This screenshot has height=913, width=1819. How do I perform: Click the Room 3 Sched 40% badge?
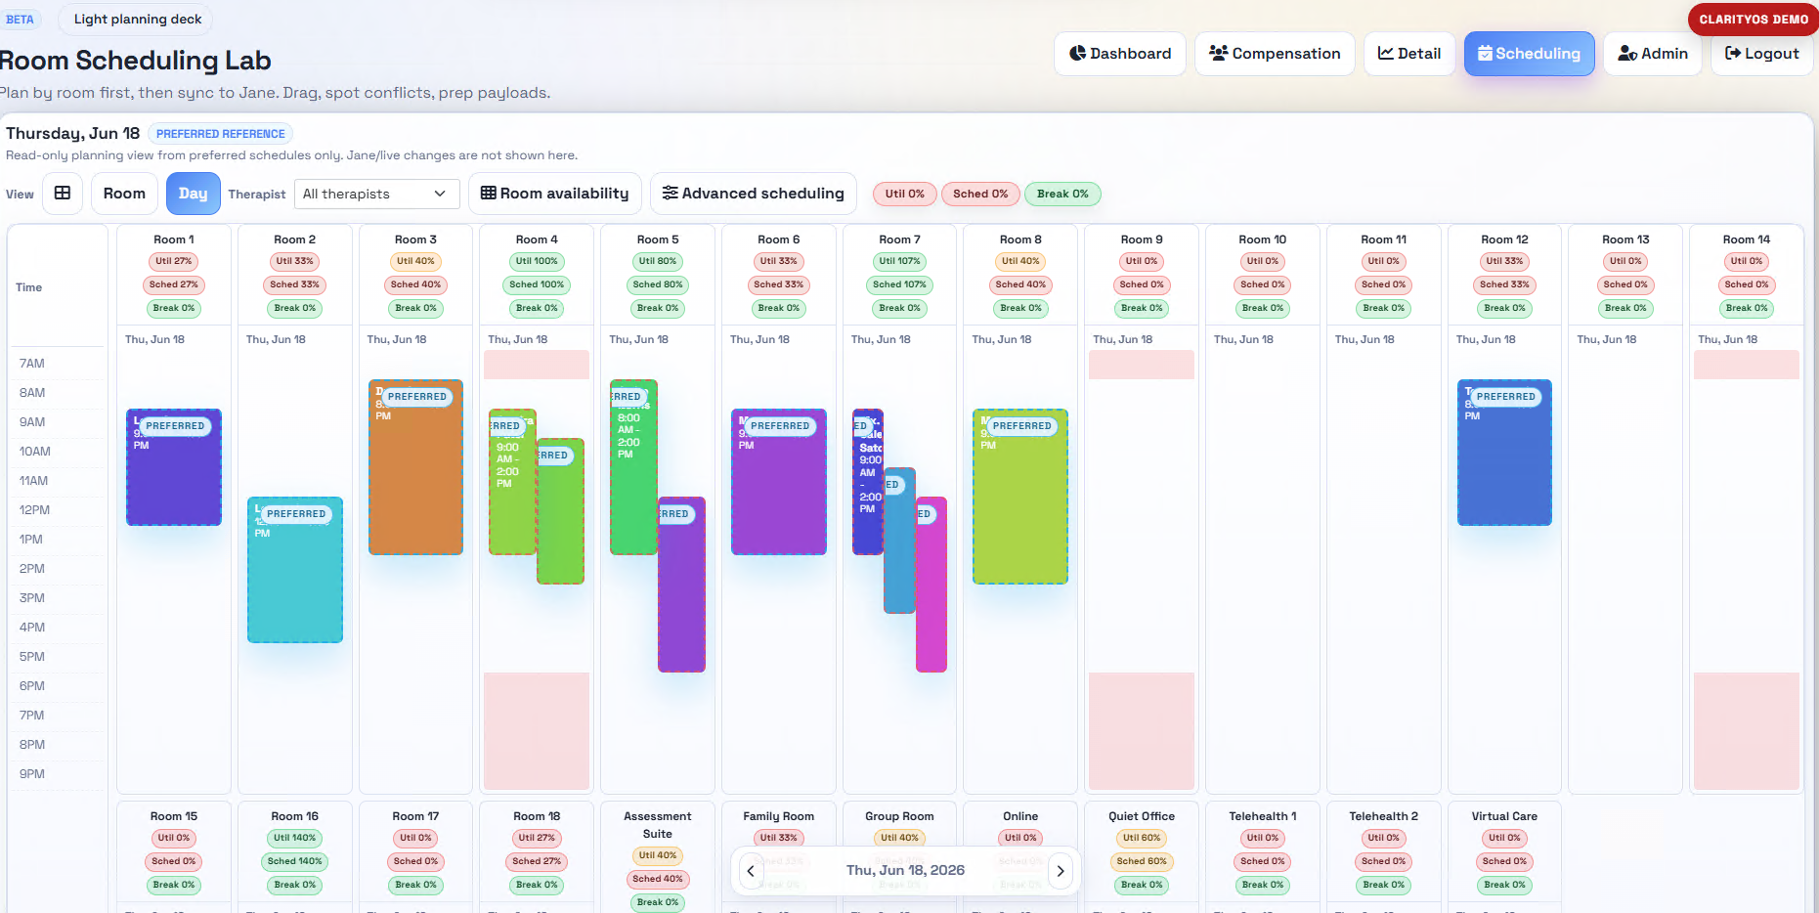click(415, 284)
